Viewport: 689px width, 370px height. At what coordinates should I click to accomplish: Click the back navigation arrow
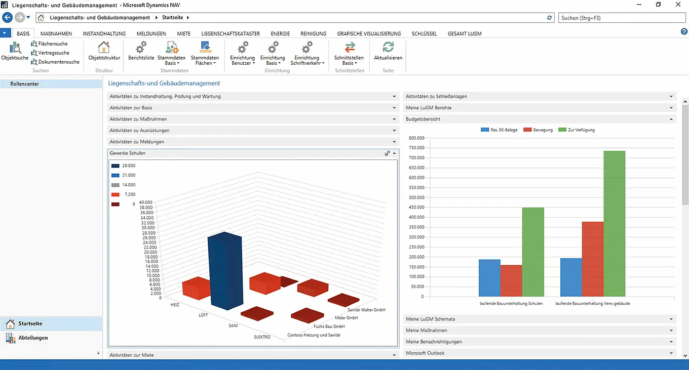pos(7,18)
